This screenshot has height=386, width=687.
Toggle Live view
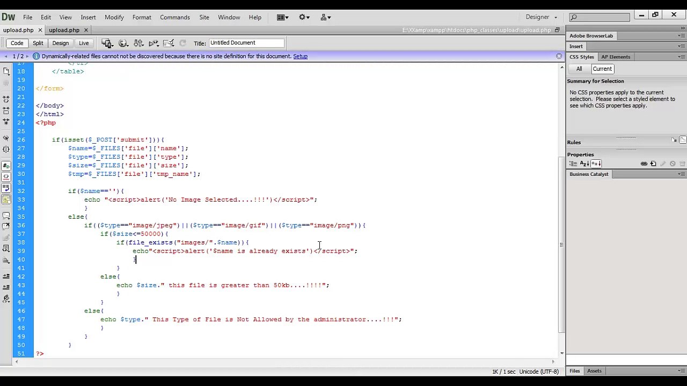click(84, 43)
